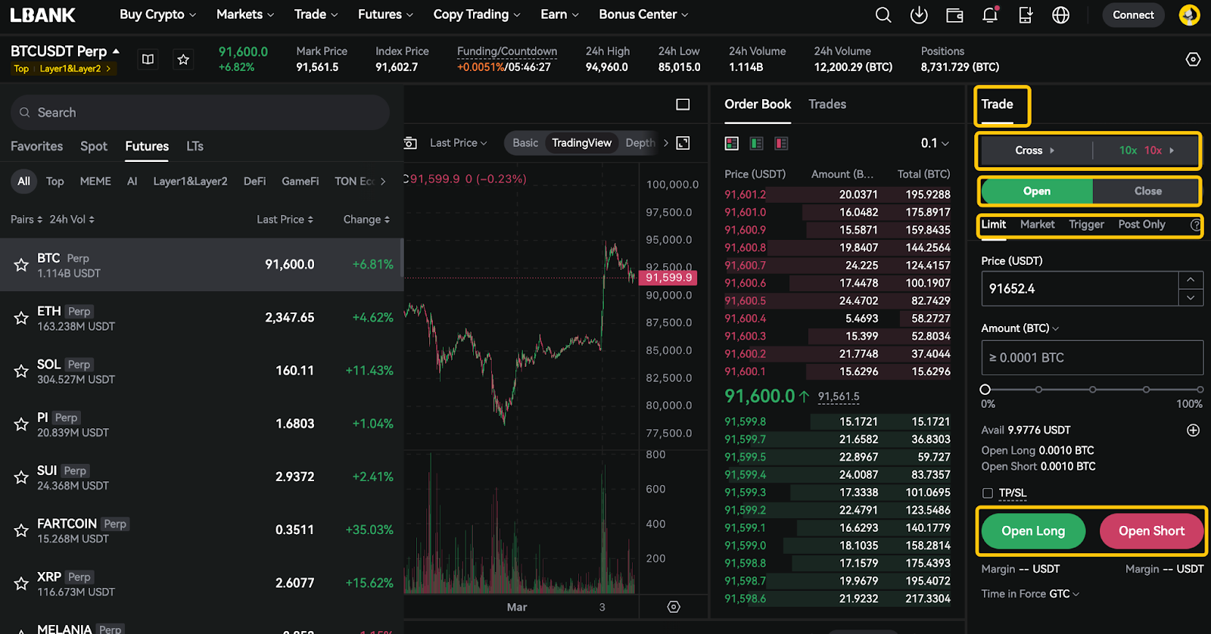Star the BTC Perp pair
Screen dimensions: 1211x634
(21, 265)
